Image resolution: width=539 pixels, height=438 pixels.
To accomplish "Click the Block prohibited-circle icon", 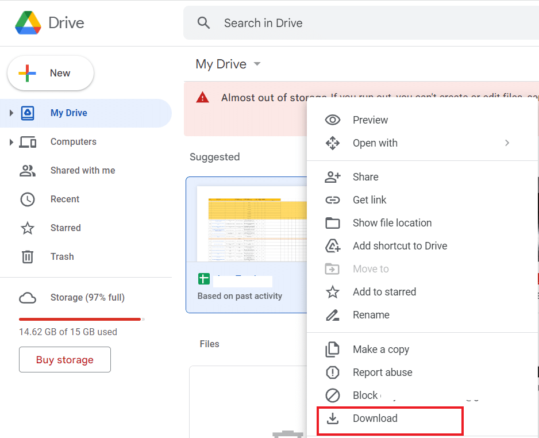I will [332, 395].
